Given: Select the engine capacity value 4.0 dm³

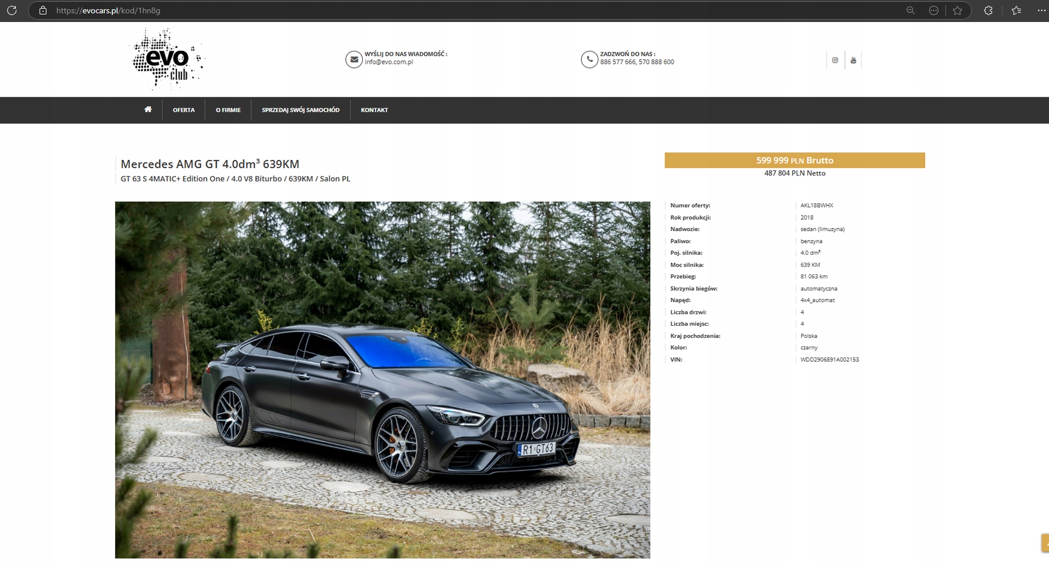Looking at the screenshot, I should pos(810,252).
